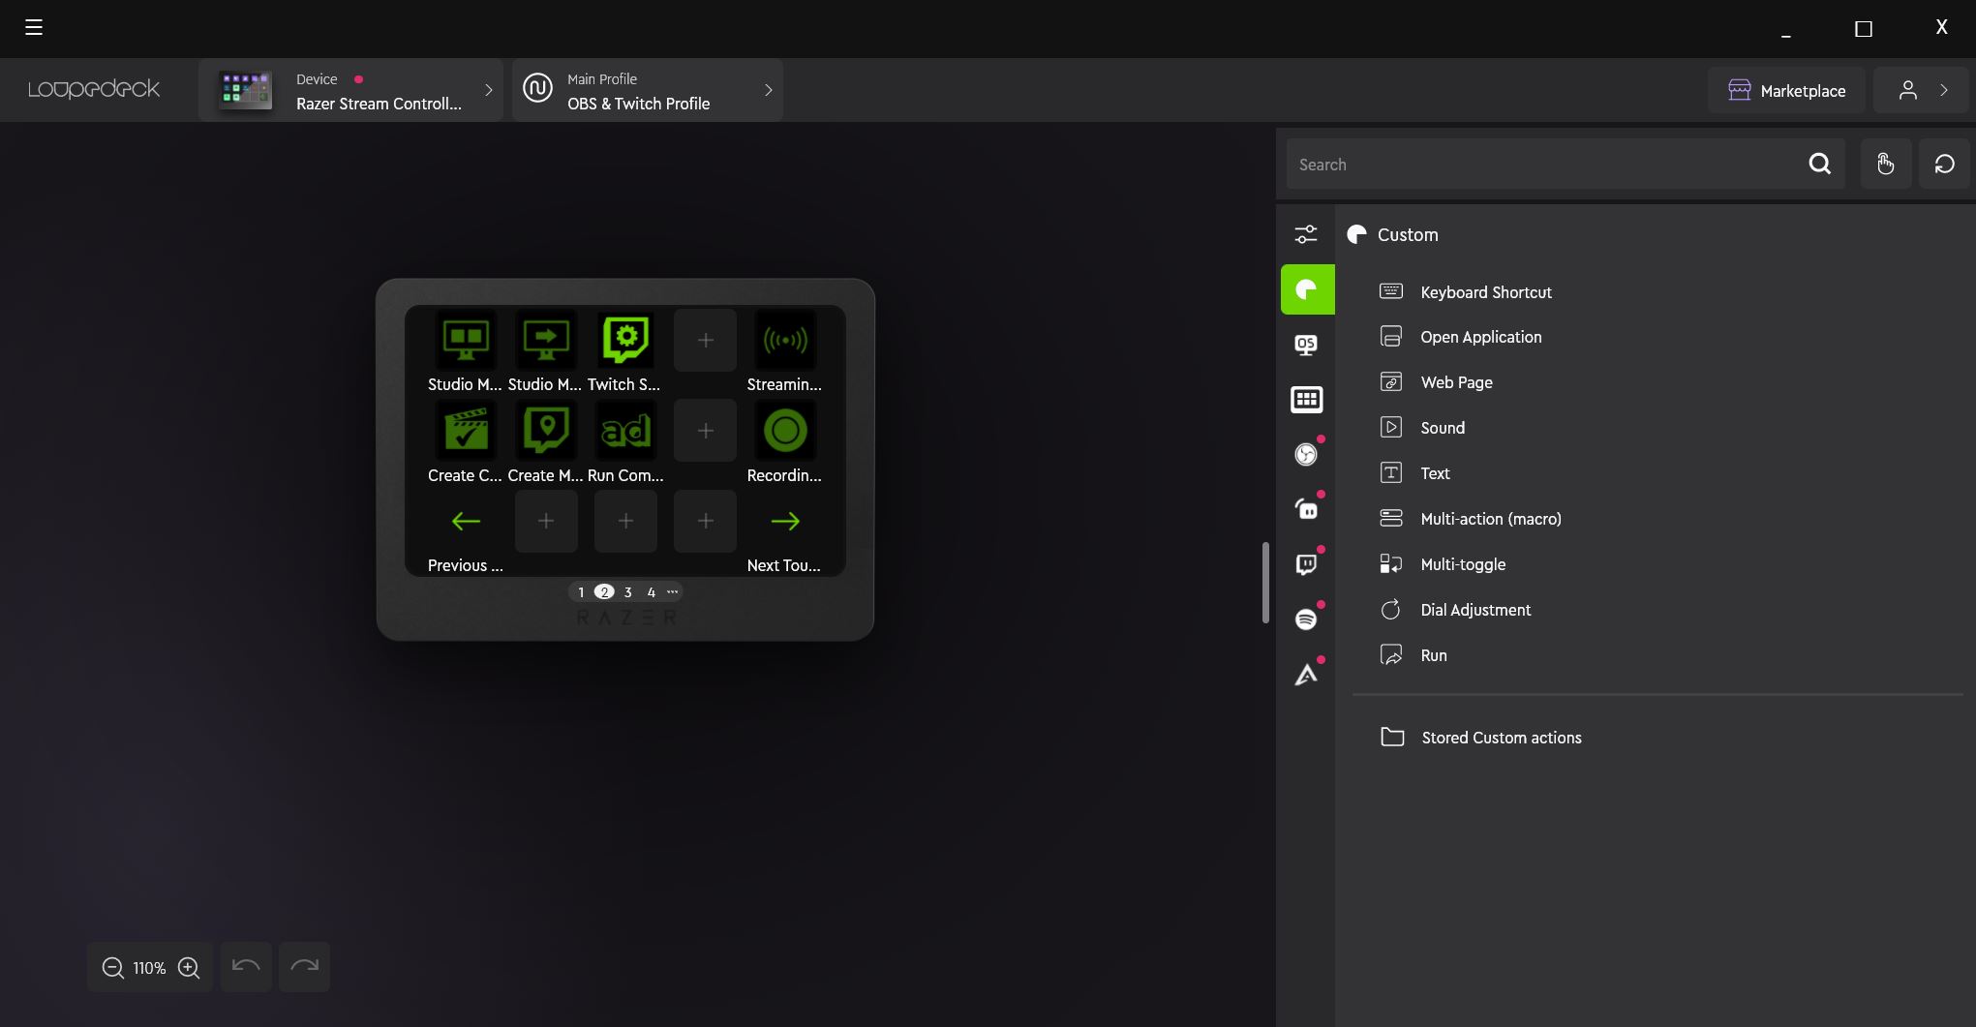
Task: Click the Twitch plugin sidebar icon
Action: 1306,564
